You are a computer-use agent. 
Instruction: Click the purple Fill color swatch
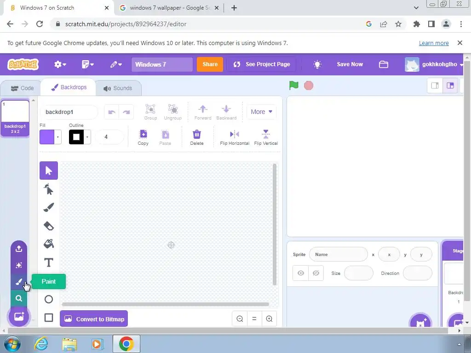pos(47,137)
